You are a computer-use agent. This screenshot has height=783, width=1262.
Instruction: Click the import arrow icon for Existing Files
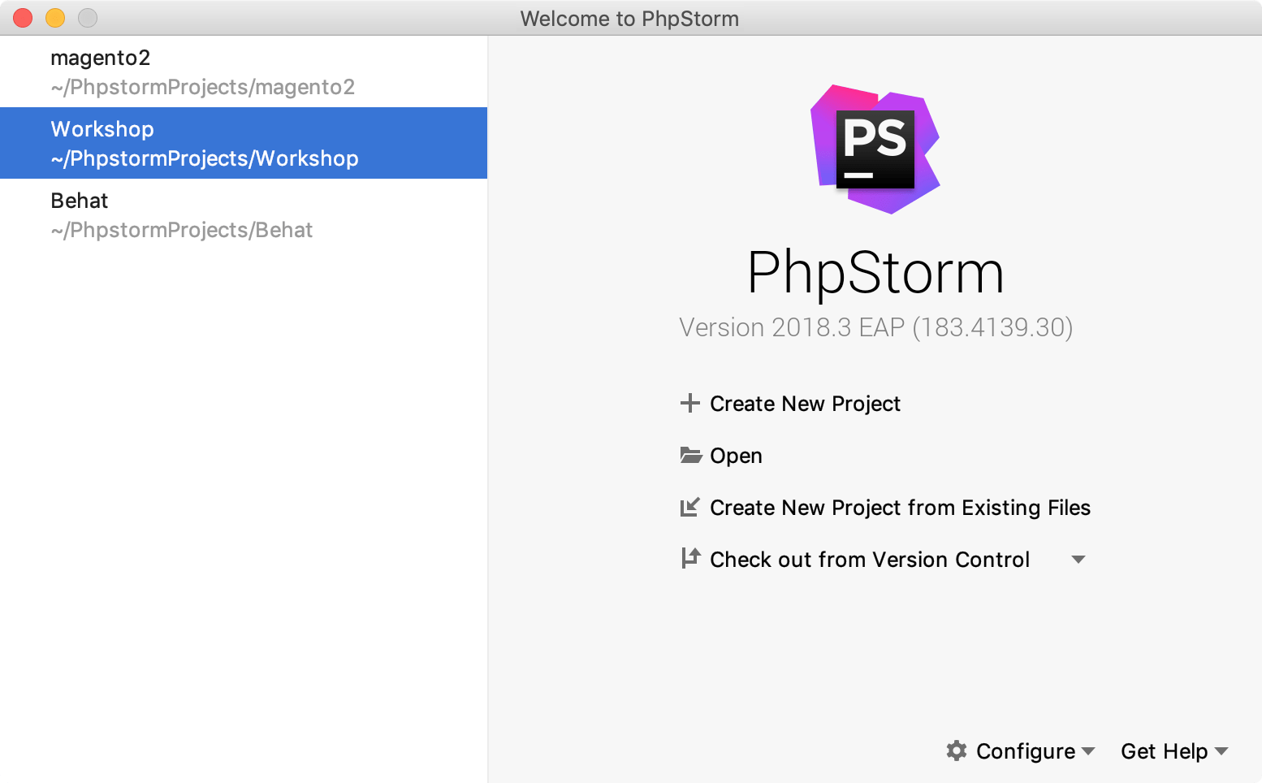tap(689, 507)
